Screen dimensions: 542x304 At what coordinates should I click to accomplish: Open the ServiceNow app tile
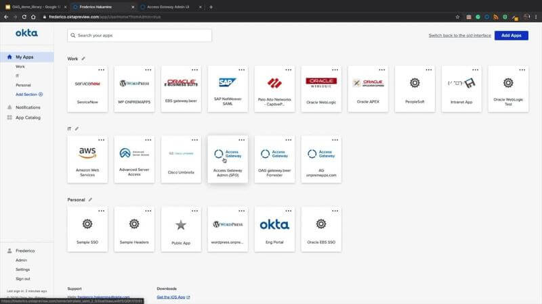point(87,88)
